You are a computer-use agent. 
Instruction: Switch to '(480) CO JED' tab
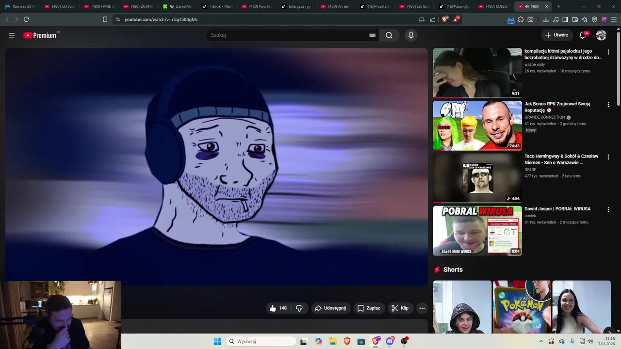[x=60, y=6]
